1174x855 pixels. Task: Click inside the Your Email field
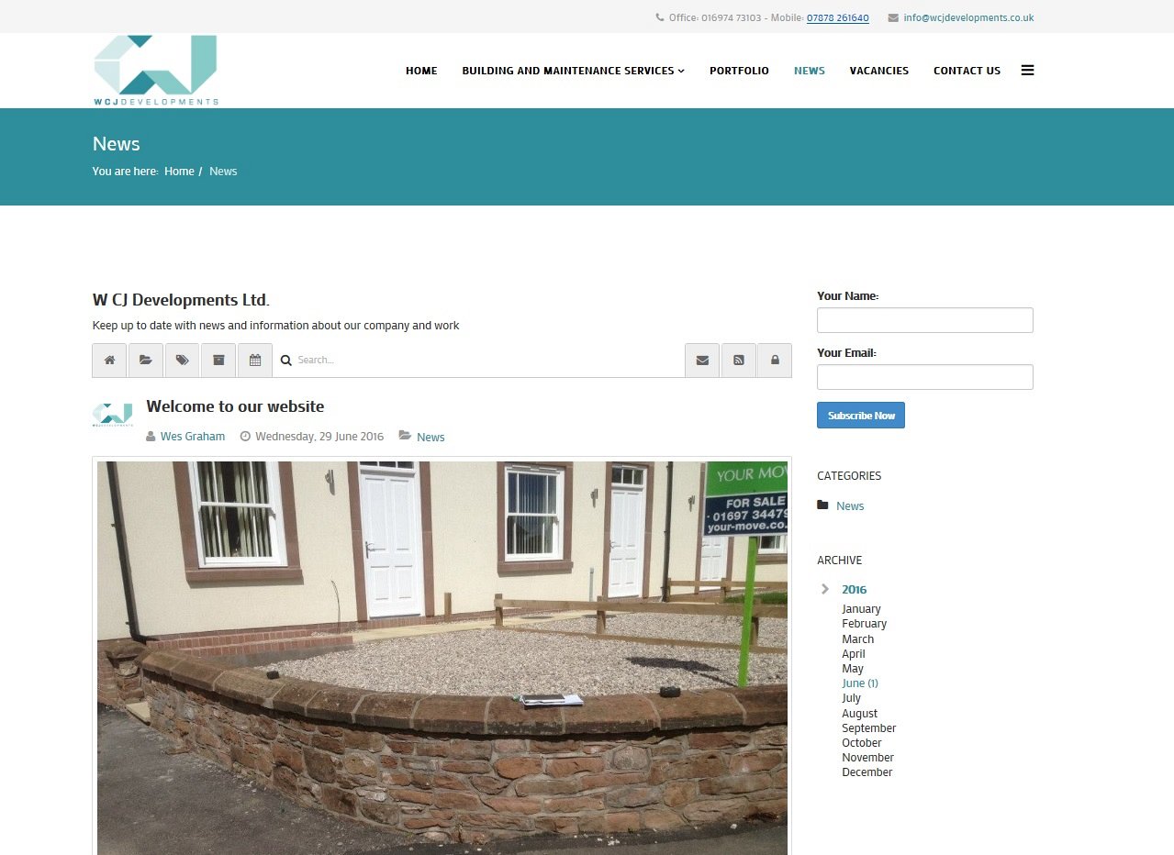click(x=924, y=376)
